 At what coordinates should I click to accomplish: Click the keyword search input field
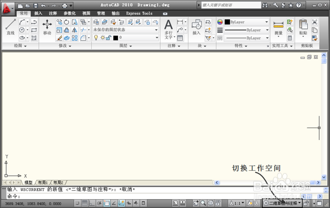tap(229, 5)
